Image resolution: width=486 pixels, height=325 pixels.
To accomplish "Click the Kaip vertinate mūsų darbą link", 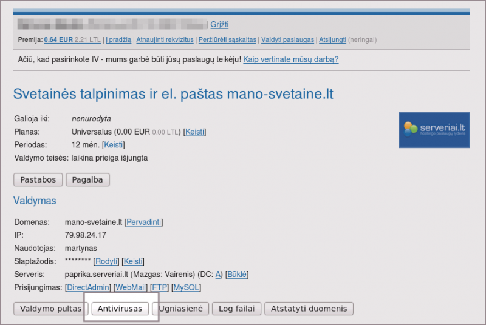I will coord(291,59).
